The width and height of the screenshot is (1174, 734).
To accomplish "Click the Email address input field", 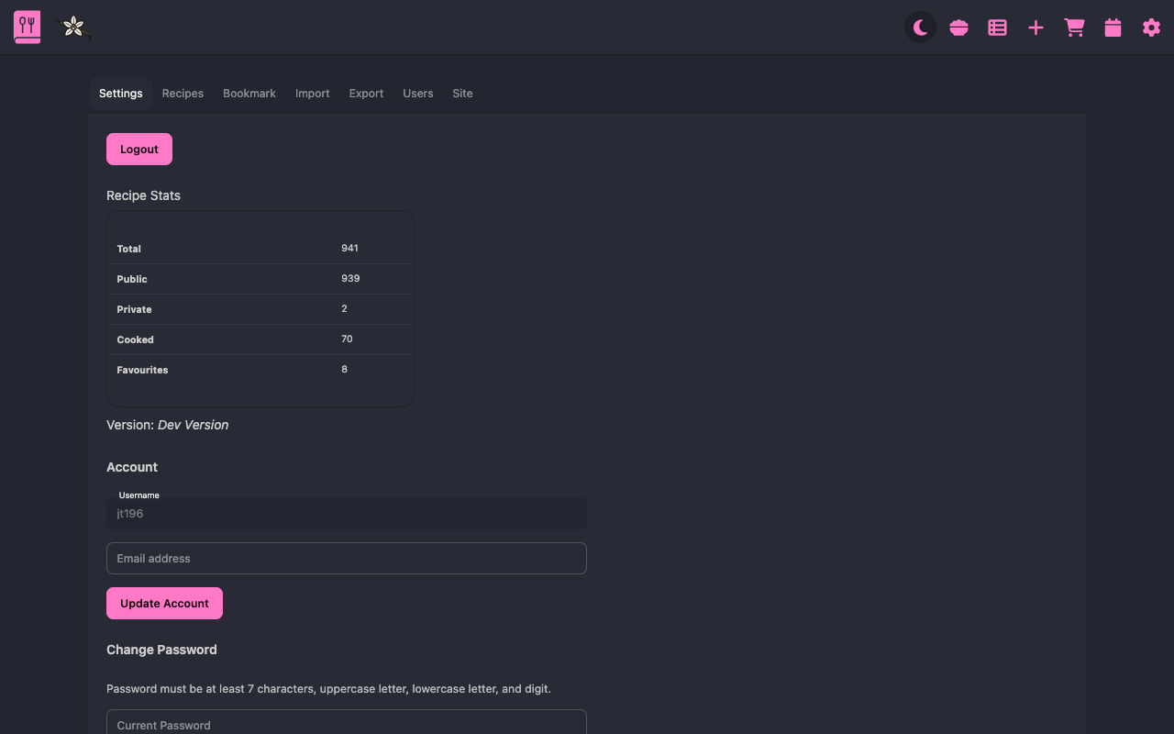I will coord(347,559).
